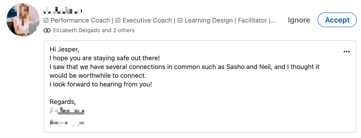Viewport: 361px width, 138px height.
Task: Open the three-dot message options menu
Action: point(347,52)
